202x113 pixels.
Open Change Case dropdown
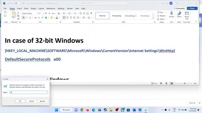pos(54,13)
